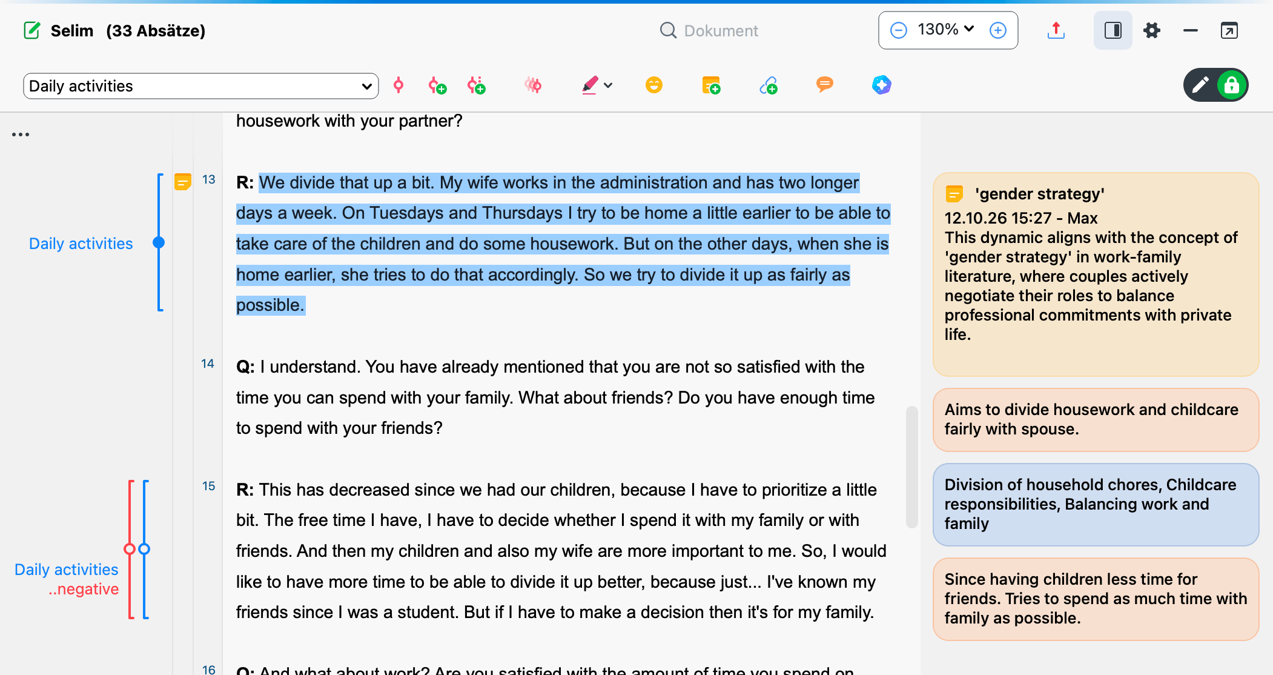Open memo icon beside paragraph 13

(183, 181)
